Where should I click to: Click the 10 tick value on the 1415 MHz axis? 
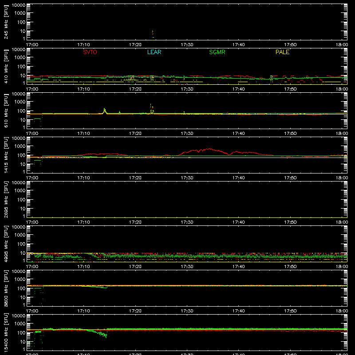23,164
